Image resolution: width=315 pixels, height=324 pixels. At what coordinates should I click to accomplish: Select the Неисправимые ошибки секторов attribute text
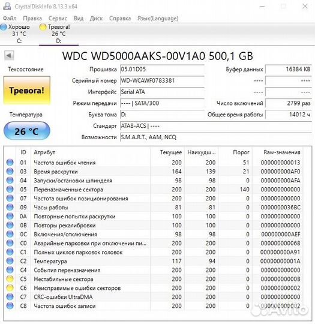(77, 288)
